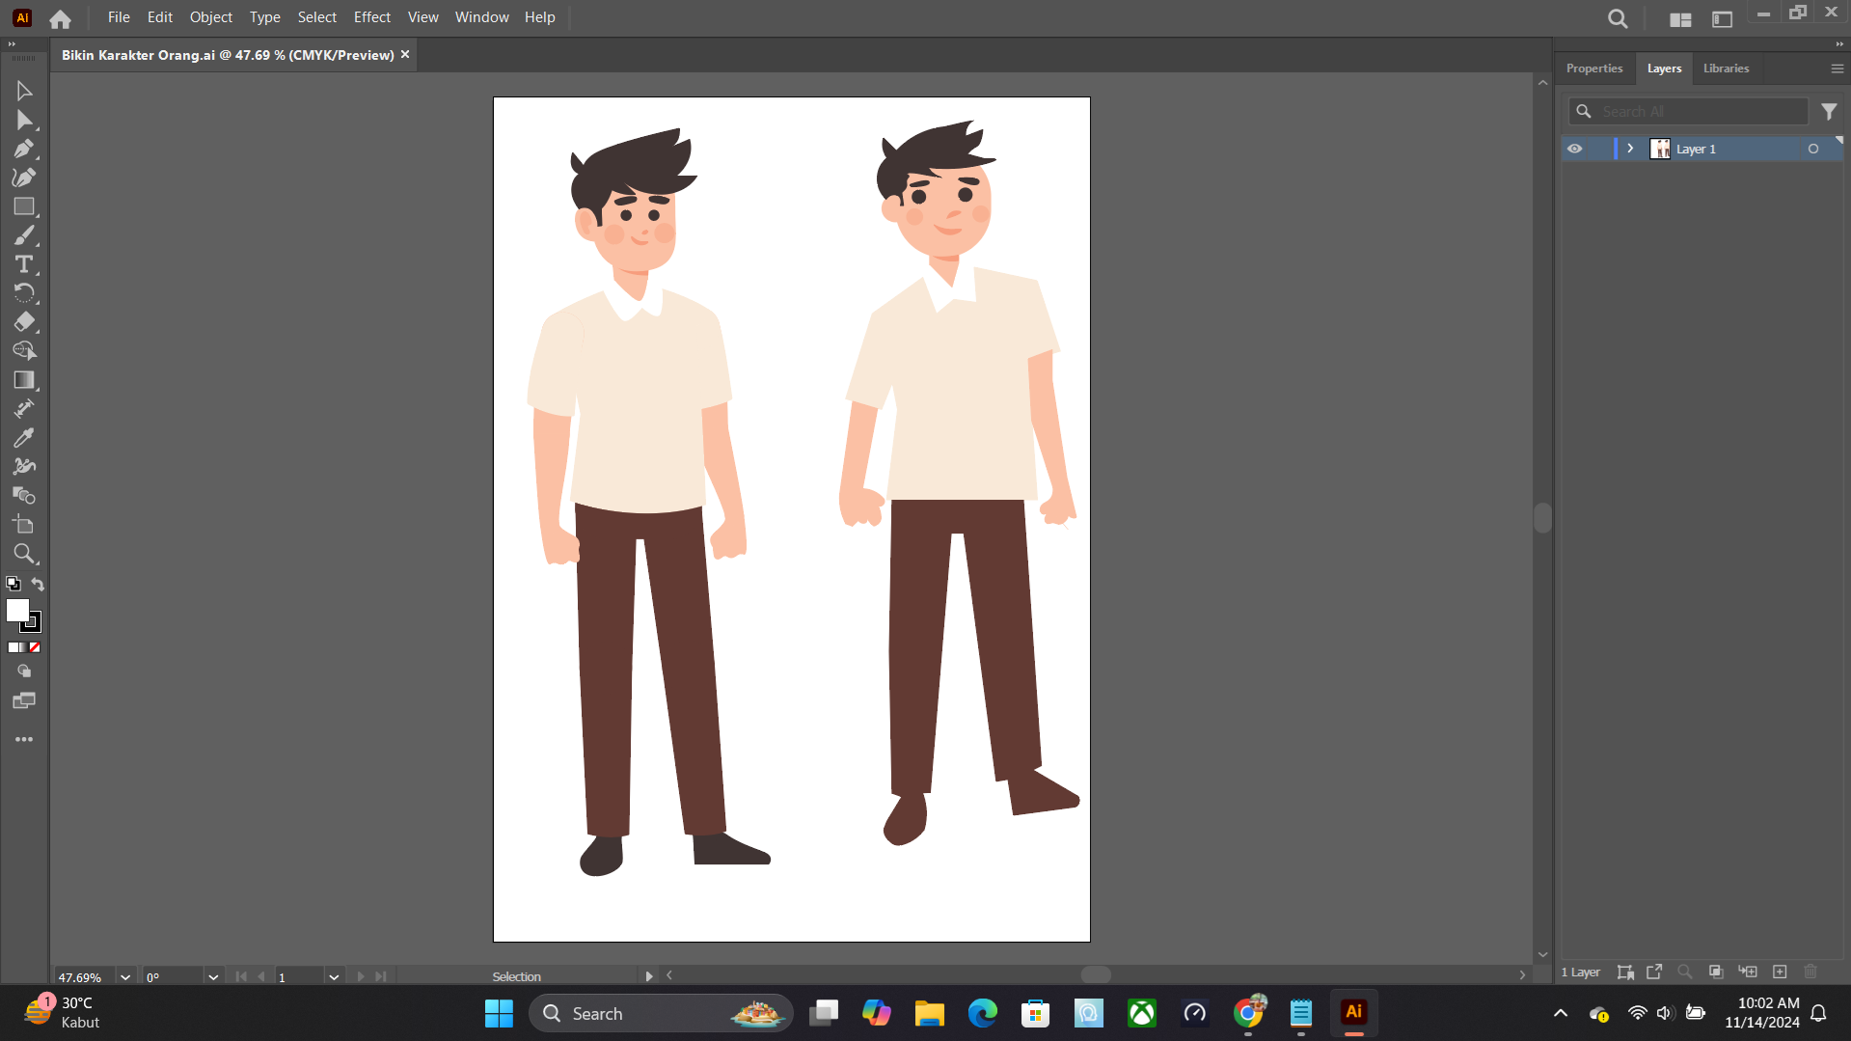The height and width of the screenshot is (1041, 1851).
Task: Select the Measure tool
Action: coord(24,409)
